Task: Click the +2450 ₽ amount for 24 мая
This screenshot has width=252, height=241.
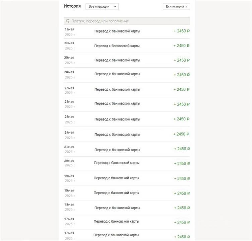Action: click(182, 134)
